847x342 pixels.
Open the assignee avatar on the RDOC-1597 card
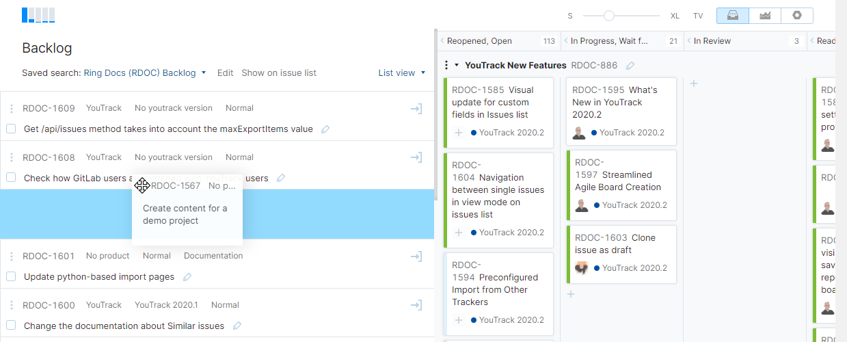(x=582, y=205)
